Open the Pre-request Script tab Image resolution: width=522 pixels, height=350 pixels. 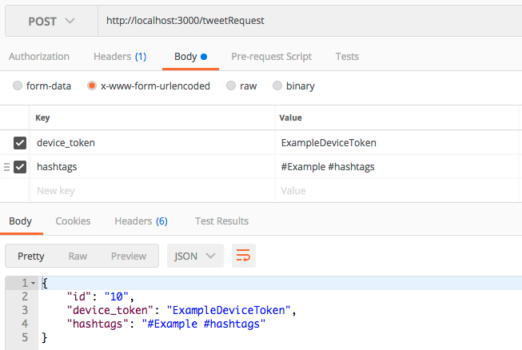tap(271, 57)
